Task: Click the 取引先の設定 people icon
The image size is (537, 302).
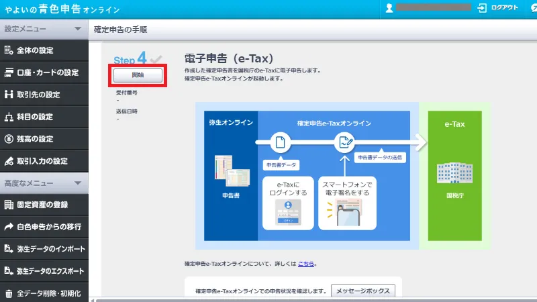Action: [x=9, y=95]
